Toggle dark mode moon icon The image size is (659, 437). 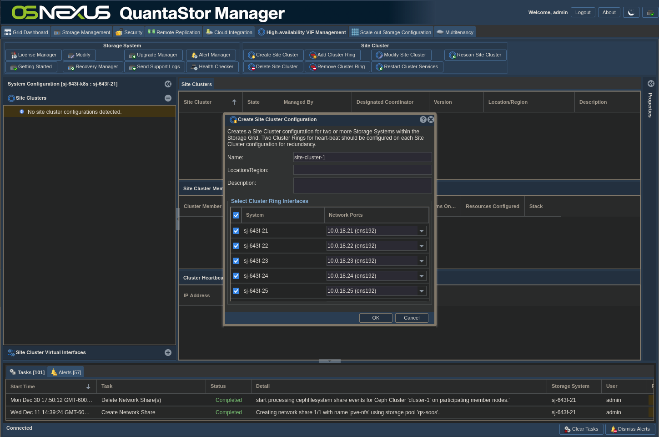[x=631, y=13]
